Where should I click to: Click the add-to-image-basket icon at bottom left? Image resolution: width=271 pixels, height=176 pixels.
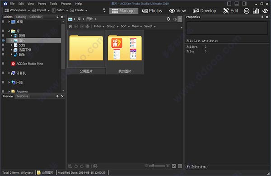[x=70, y=166]
